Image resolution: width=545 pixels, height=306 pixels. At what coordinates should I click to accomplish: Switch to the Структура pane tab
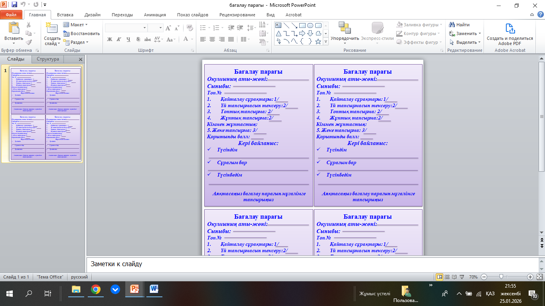[48, 59]
